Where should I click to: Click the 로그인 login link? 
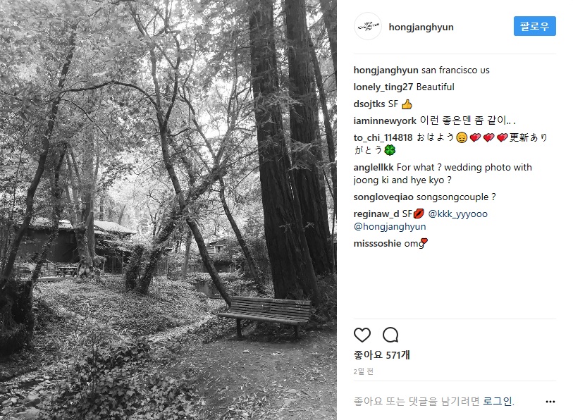pyautogui.click(x=498, y=401)
